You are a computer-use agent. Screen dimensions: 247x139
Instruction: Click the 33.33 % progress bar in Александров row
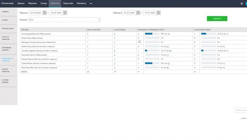point(208,34)
